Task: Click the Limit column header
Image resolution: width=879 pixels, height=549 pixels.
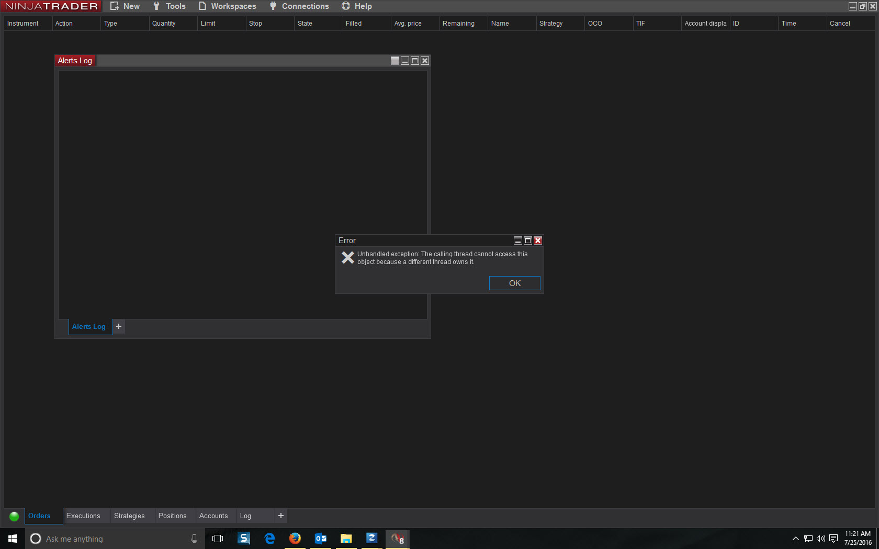Action: click(x=221, y=24)
